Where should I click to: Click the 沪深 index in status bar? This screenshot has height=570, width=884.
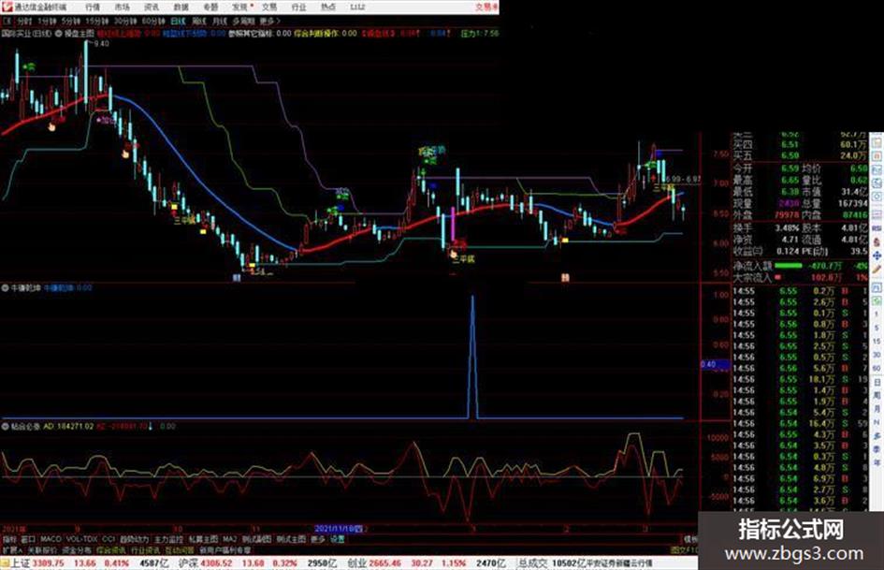(x=188, y=563)
